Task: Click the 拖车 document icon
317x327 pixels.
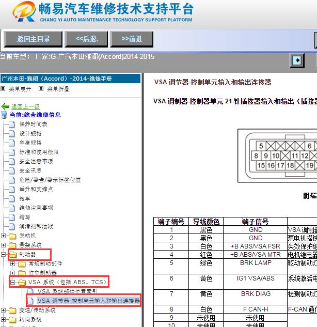Action: 12,198
